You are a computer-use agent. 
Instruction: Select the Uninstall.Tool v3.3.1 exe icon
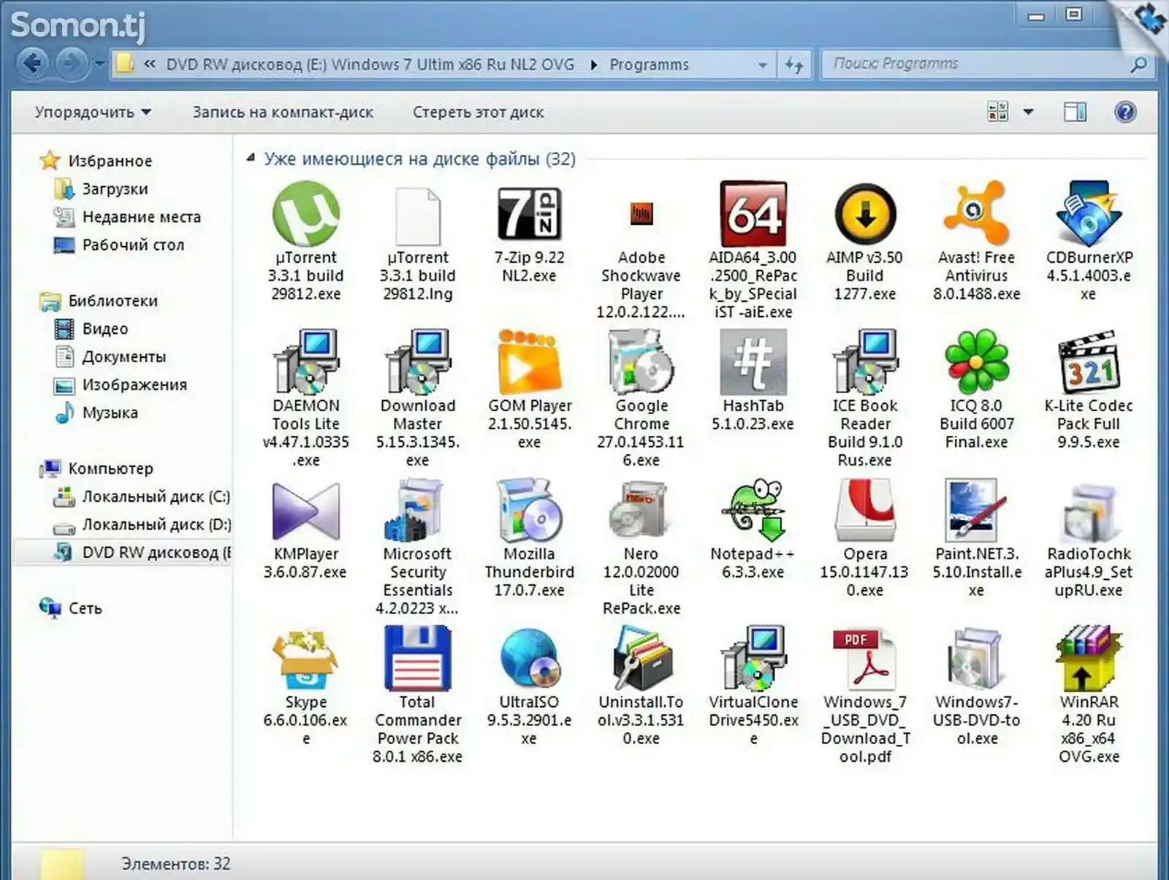click(641, 658)
